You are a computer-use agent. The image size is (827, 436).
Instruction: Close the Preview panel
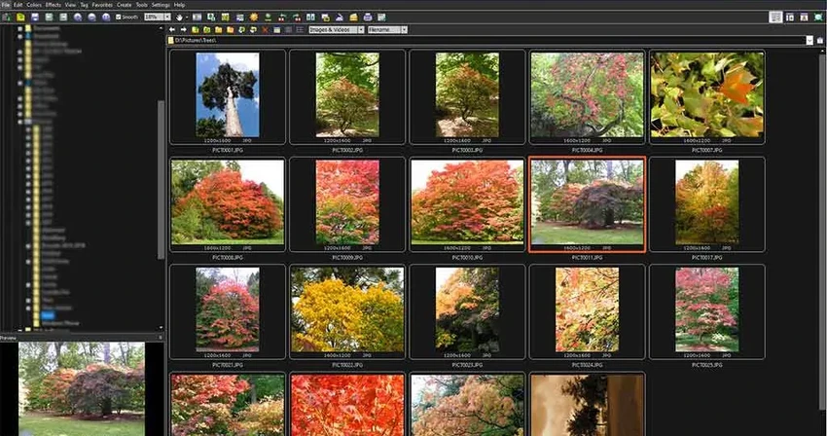161,338
